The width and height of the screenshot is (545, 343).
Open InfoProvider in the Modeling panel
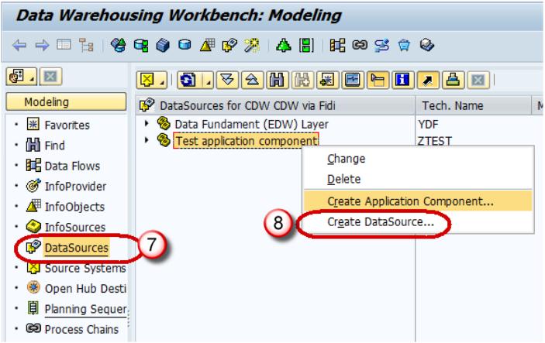[75, 186]
